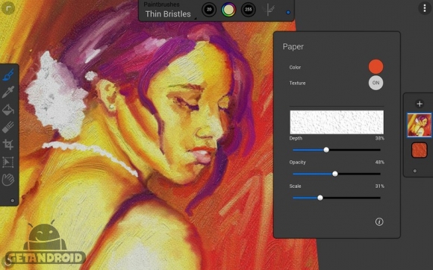Click the Depth 38% value
This screenshot has height=270, width=433.
(x=379, y=139)
